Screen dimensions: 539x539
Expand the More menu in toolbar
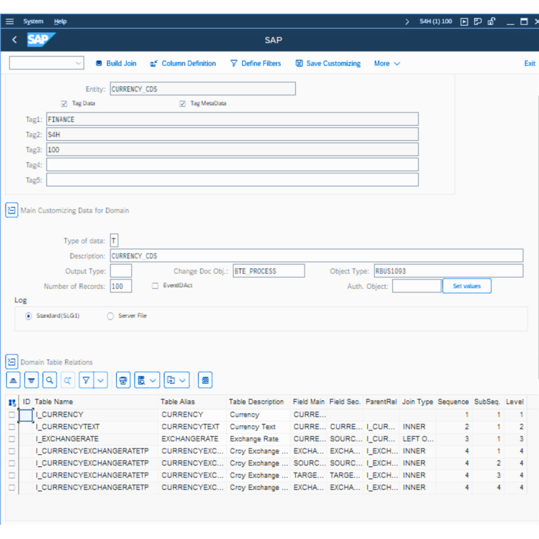(x=387, y=63)
